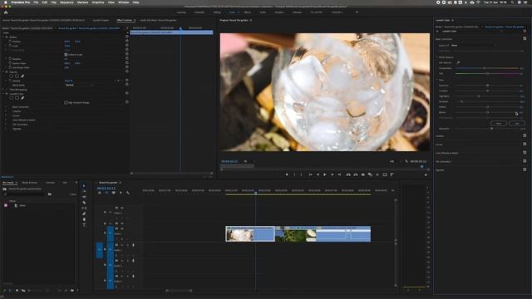Toggle Vignette section checkbox in Lumetri panel
Screen dimensions: 532x299
525,169
